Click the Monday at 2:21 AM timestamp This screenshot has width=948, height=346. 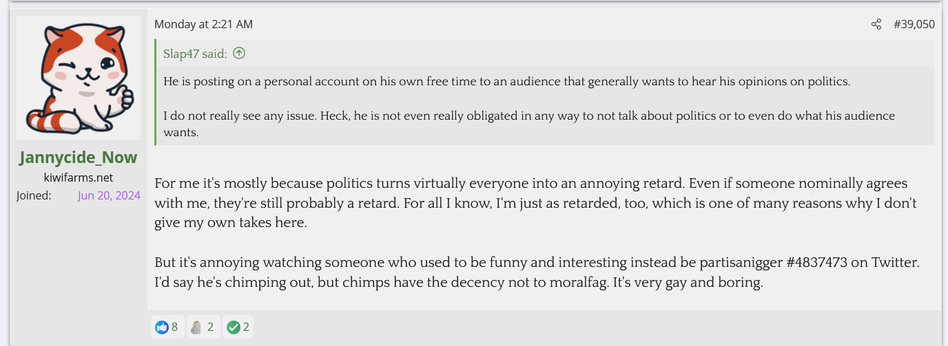tap(203, 25)
